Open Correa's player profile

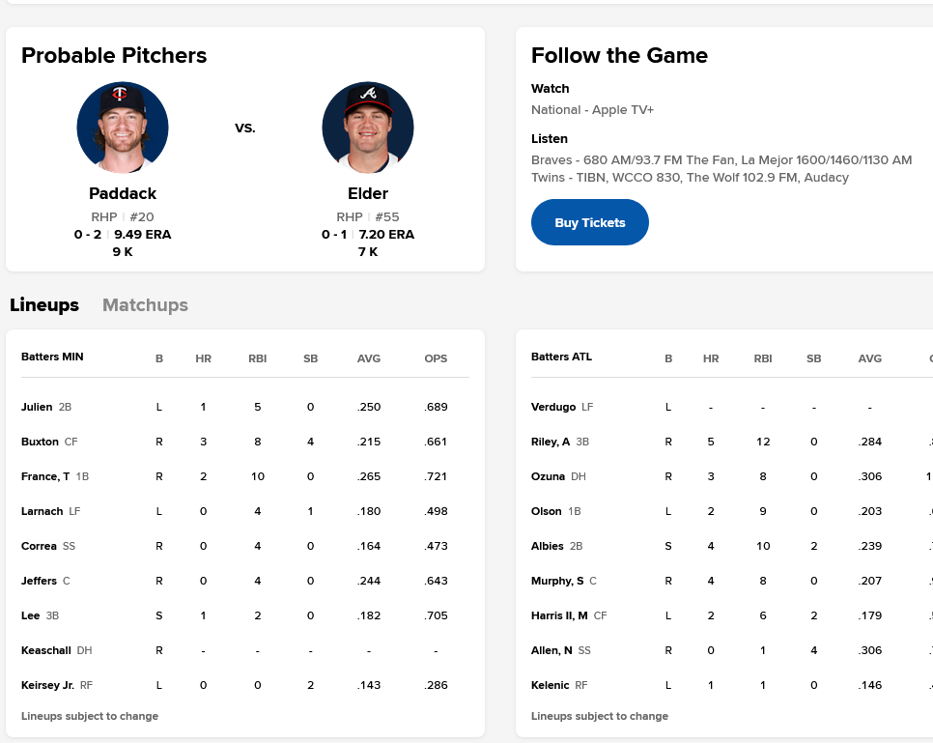coord(39,546)
